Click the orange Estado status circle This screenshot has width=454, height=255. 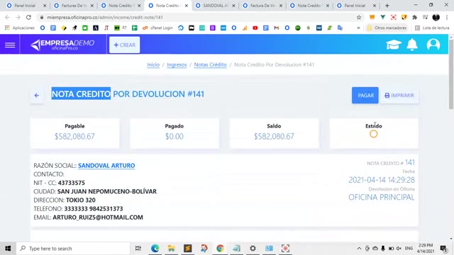click(374, 134)
